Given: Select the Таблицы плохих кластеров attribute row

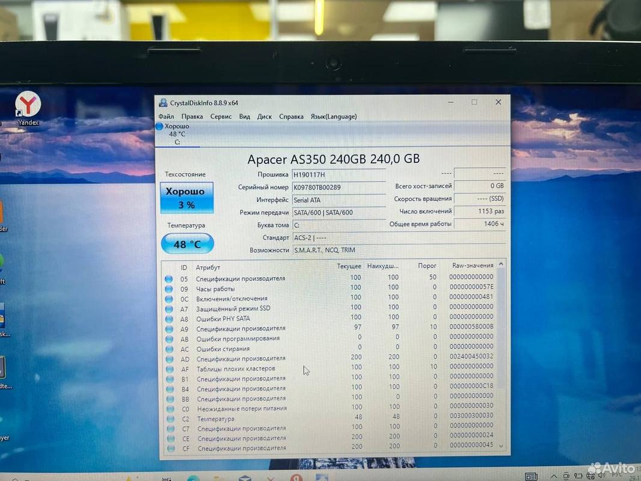Looking at the screenshot, I should click(236, 369).
